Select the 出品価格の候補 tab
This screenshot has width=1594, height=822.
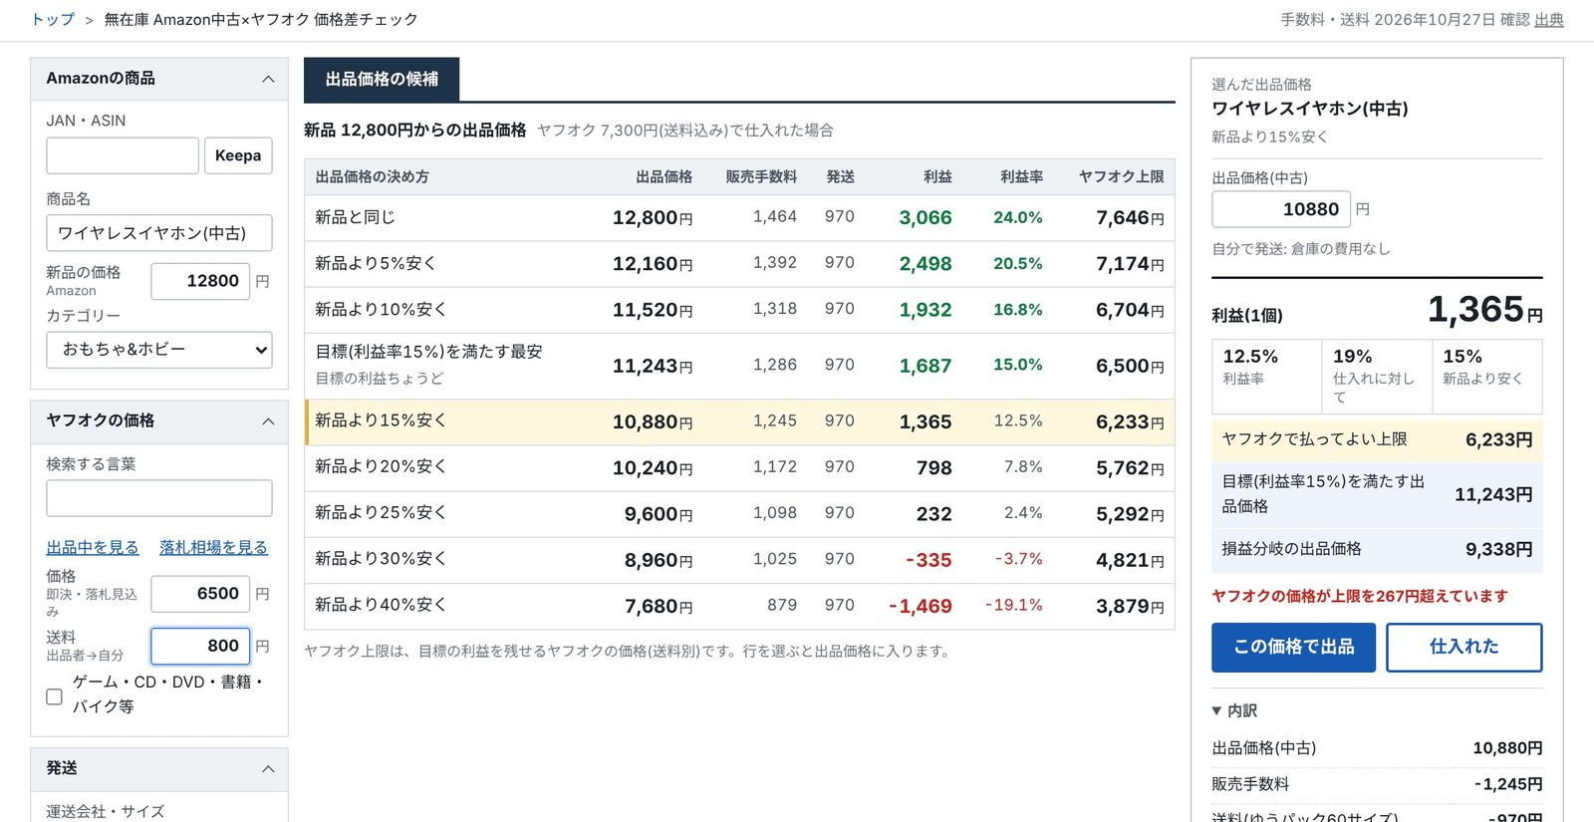[382, 79]
